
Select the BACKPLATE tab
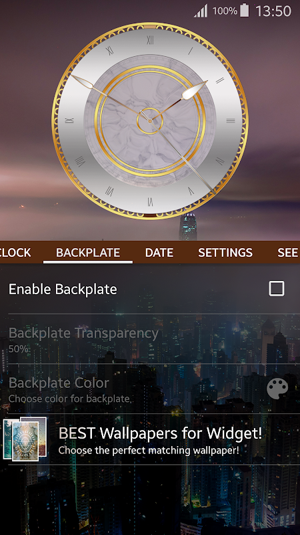[88, 253]
